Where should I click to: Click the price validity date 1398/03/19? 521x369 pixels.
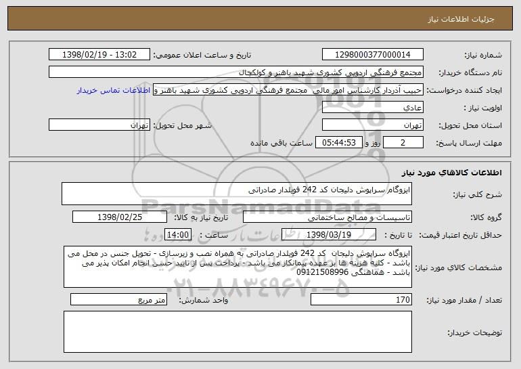click(329, 235)
